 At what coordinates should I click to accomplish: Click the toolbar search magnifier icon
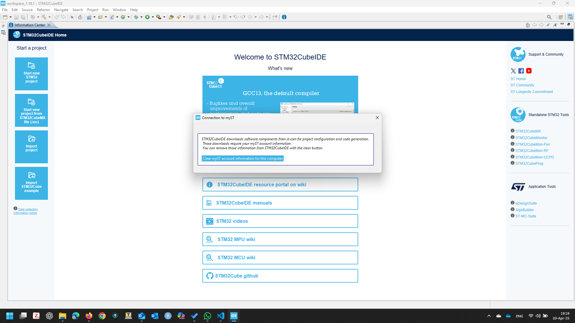tap(549, 17)
